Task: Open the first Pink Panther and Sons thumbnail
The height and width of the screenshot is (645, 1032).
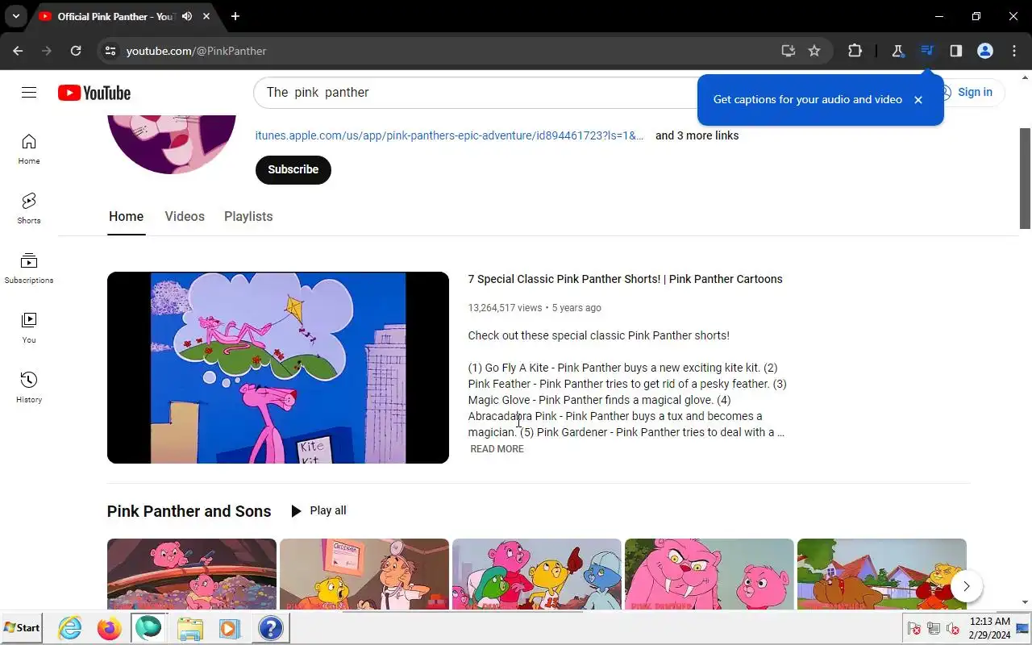Action: coord(192,574)
